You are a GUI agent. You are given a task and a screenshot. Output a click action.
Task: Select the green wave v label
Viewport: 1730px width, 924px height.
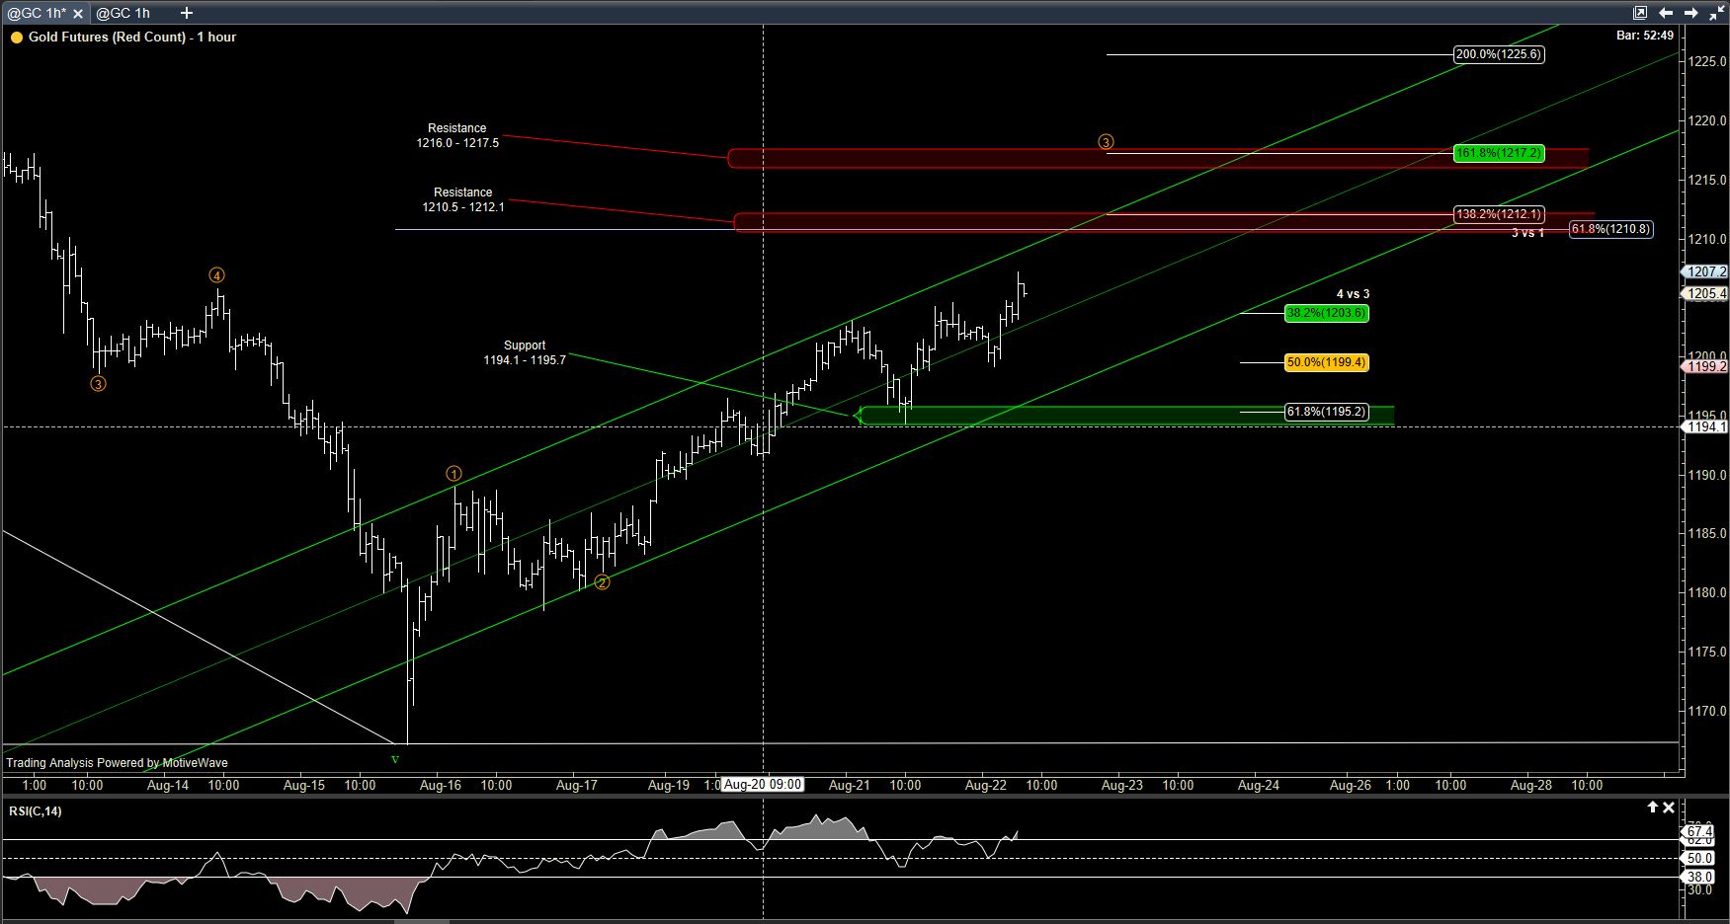coord(395,759)
